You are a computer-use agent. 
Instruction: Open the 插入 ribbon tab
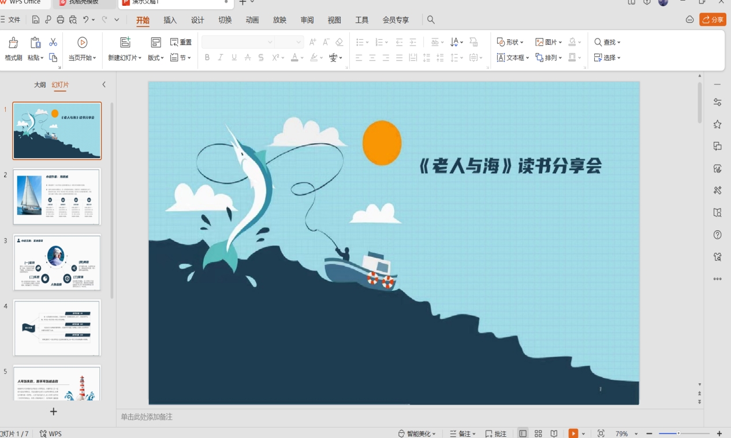(170, 20)
